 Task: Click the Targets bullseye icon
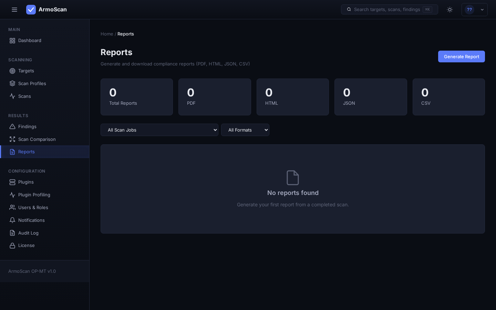point(12,71)
